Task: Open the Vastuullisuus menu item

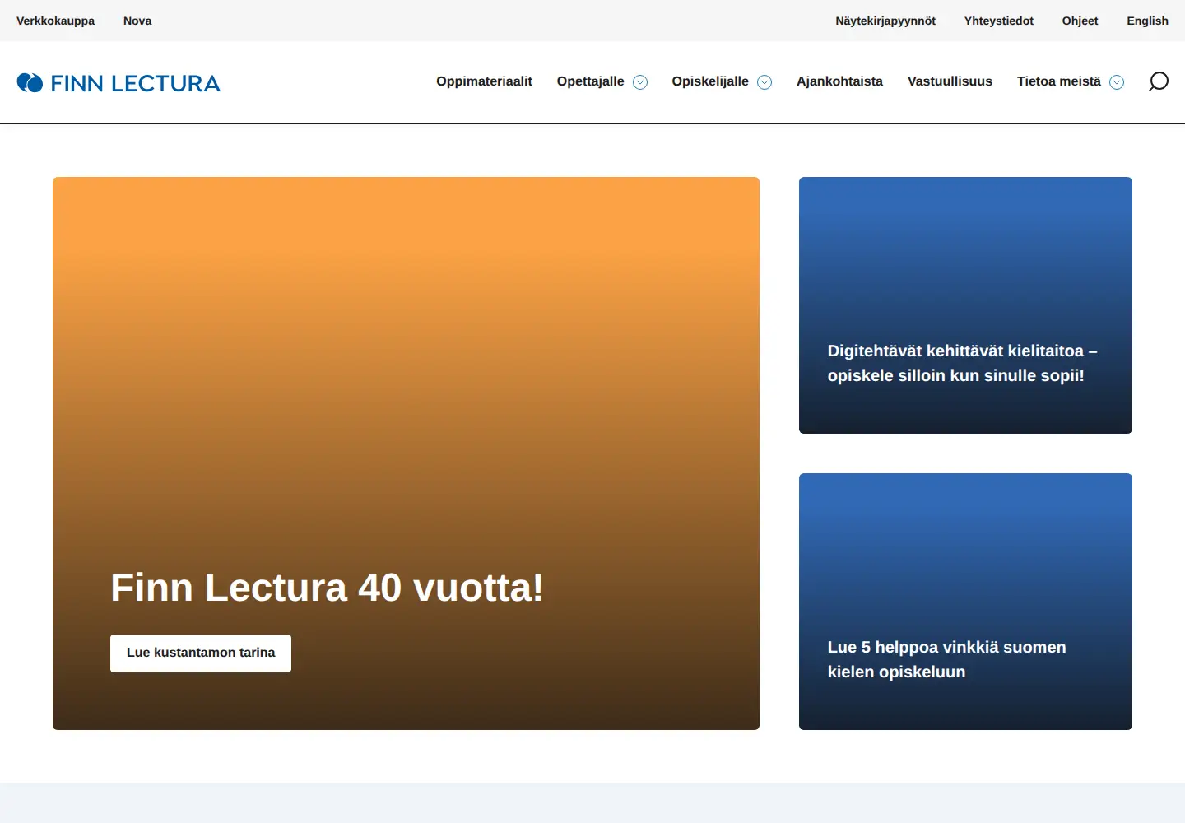Action: pos(950,81)
